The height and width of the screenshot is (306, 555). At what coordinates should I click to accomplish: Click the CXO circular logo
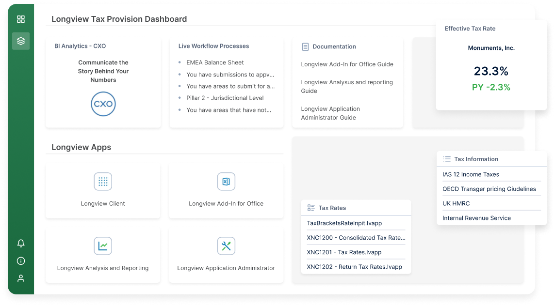tap(103, 104)
